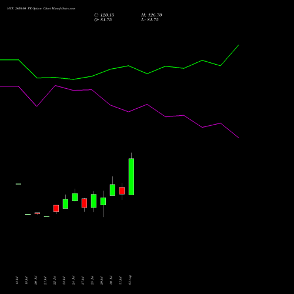Click the 31 Jul date label
The width and height of the screenshot is (294, 294).
click(x=121, y=280)
